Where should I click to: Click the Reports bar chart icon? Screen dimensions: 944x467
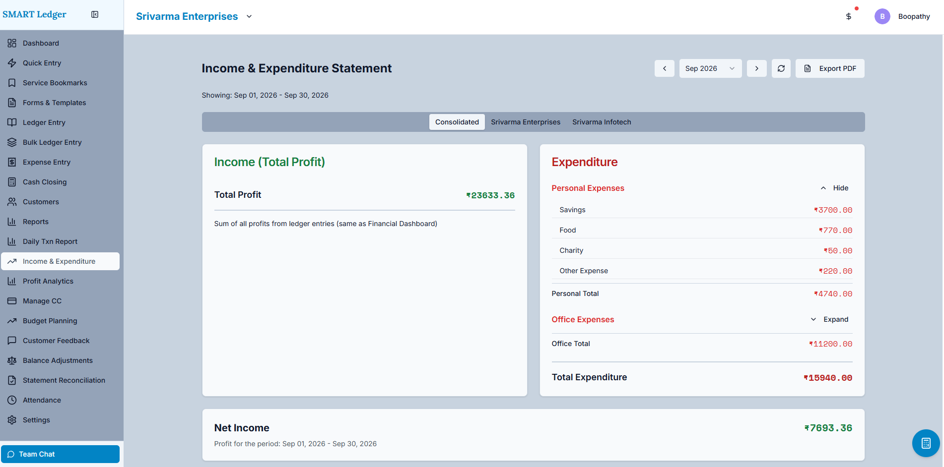[12, 222]
